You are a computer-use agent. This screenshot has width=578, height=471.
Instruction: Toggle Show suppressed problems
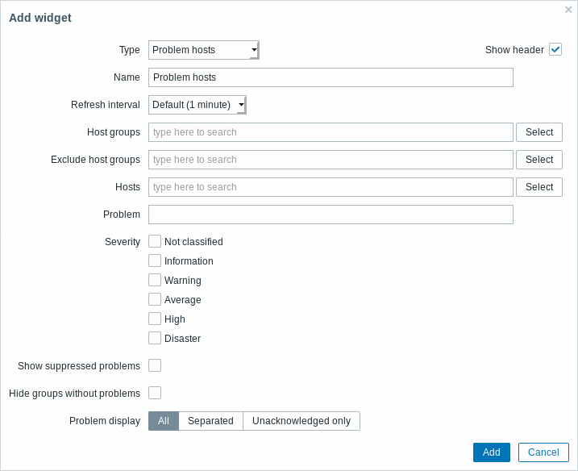(155, 365)
